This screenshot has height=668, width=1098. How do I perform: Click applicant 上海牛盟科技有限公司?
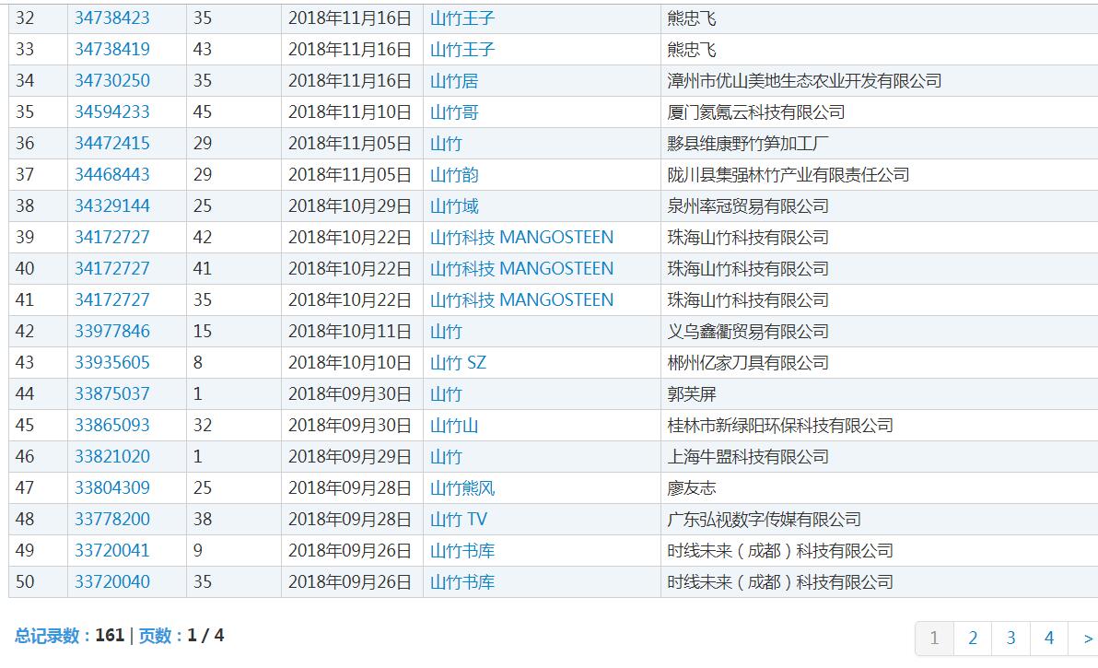tap(748, 456)
